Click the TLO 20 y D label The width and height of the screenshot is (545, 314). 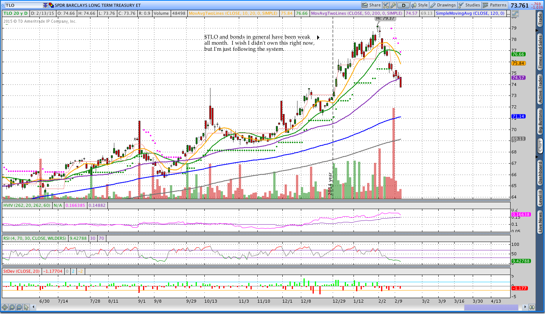click(16, 13)
